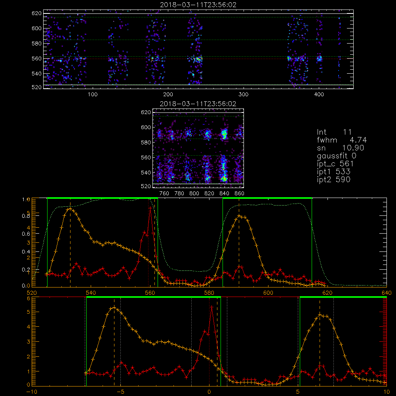Click the left thick green bar atop the profile plot
This screenshot has height=396, width=396.
[x=103, y=198]
